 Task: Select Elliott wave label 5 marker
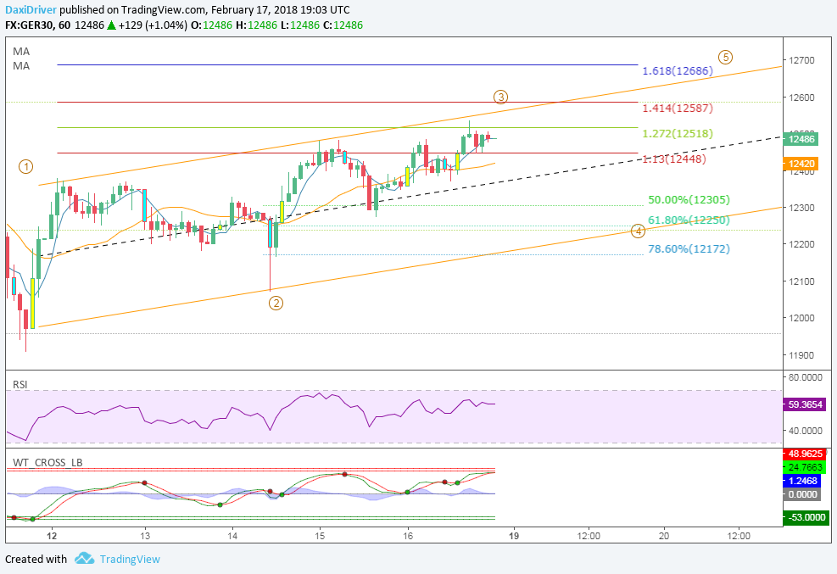[725, 57]
